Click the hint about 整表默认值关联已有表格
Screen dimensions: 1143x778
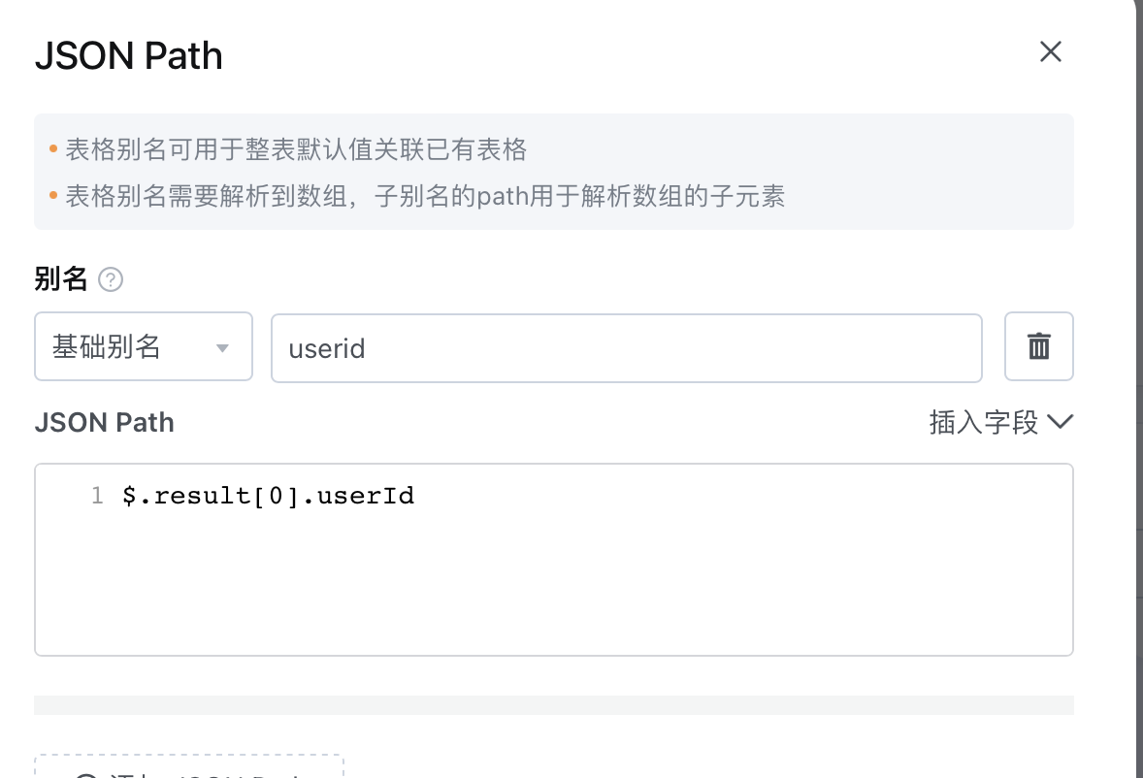pyautogui.click(x=296, y=149)
